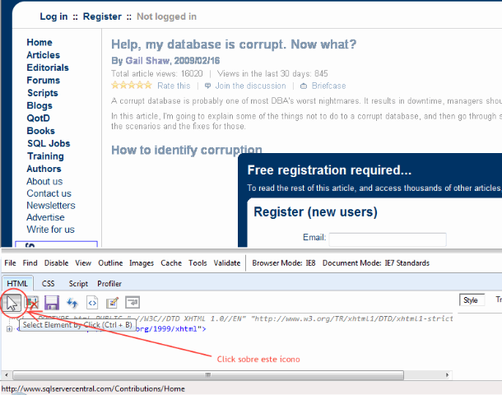Click the Clear Browser Cache icon
The image size is (502, 395).
[32, 303]
